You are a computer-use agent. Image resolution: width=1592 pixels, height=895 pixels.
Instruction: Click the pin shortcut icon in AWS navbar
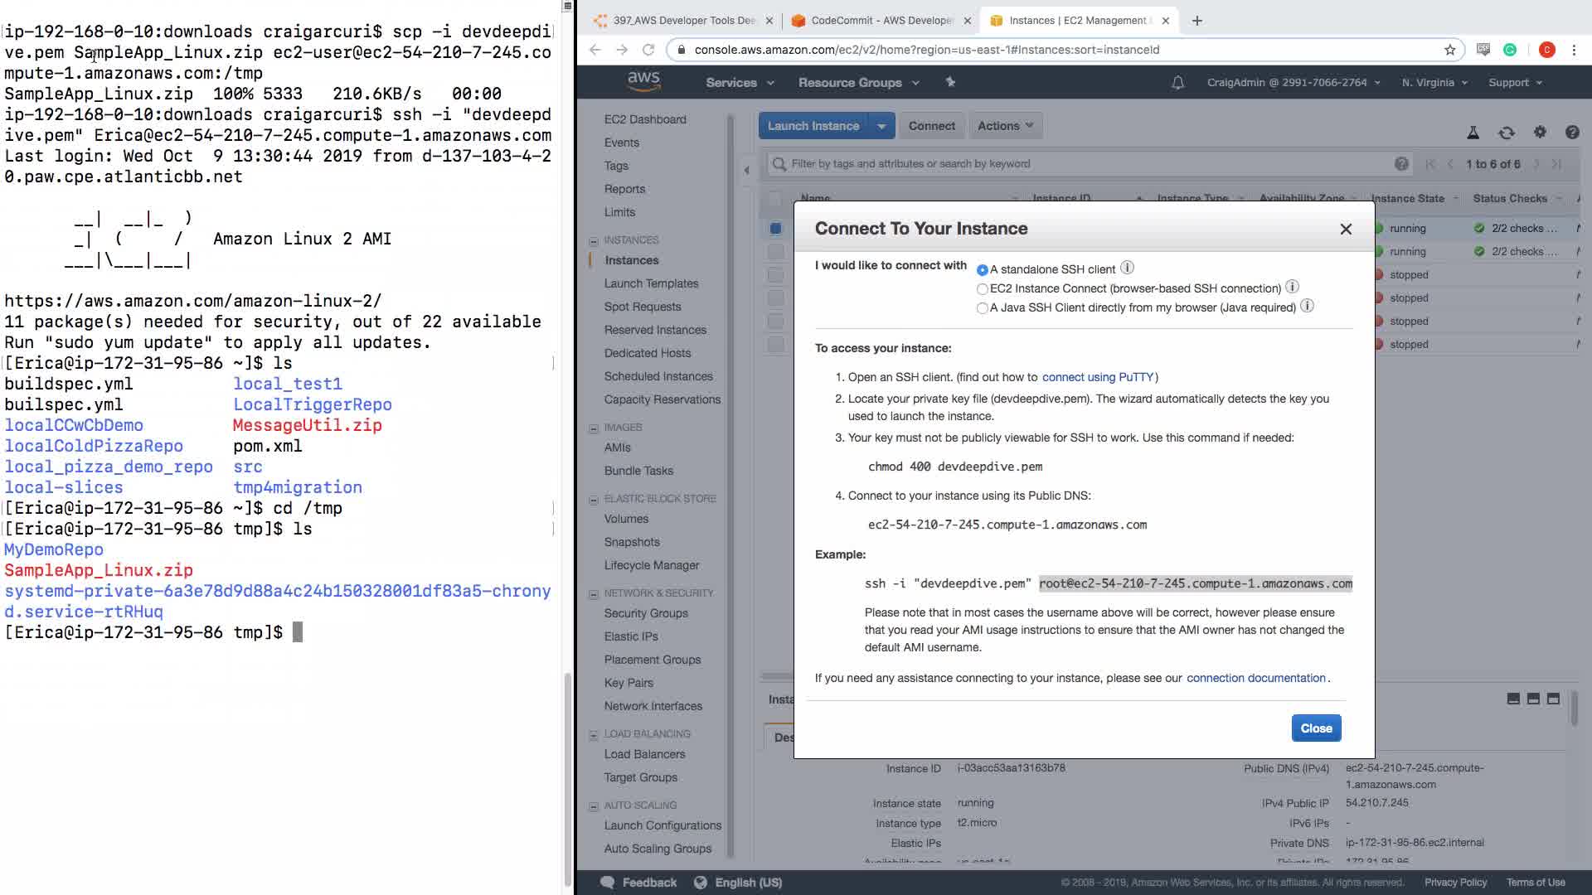tap(950, 82)
